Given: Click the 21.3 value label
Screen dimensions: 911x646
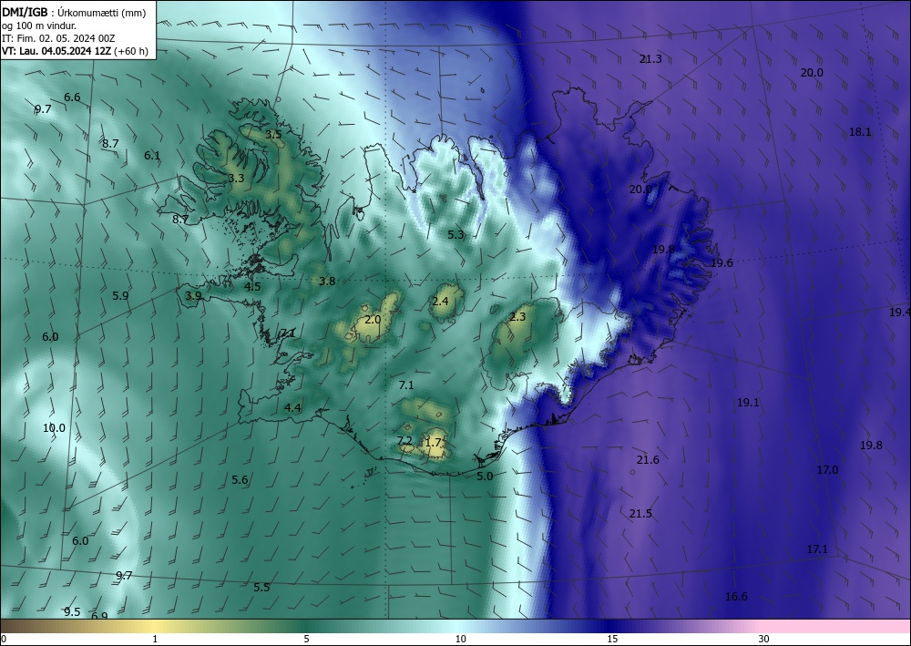Looking at the screenshot, I should [650, 58].
